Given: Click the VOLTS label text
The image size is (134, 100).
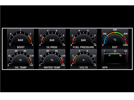Looking at the screenshot, I should coord(83,67).
